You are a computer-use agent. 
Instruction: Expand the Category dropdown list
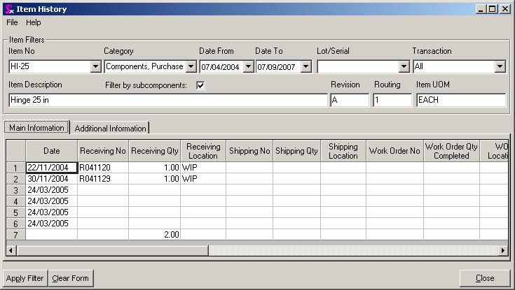pyautogui.click(x=190, y=67)
